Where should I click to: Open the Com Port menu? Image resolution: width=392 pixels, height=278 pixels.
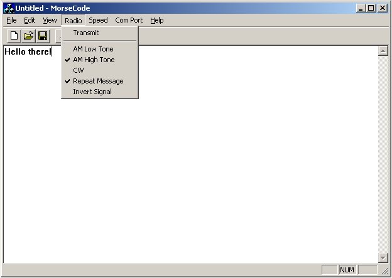click(x=129, y=20)
